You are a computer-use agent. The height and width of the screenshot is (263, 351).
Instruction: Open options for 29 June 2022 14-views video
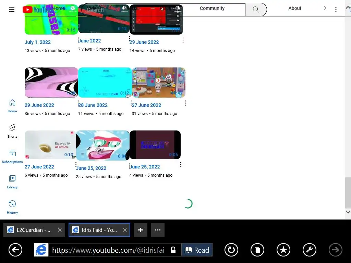coord(183,40)
